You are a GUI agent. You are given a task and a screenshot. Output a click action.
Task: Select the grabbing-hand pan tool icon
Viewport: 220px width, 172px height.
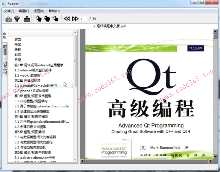(x=47, y=18)
